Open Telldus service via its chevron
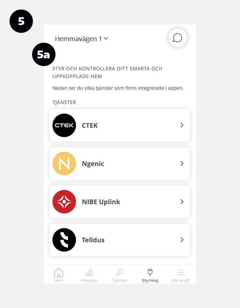 click(182, 240)
